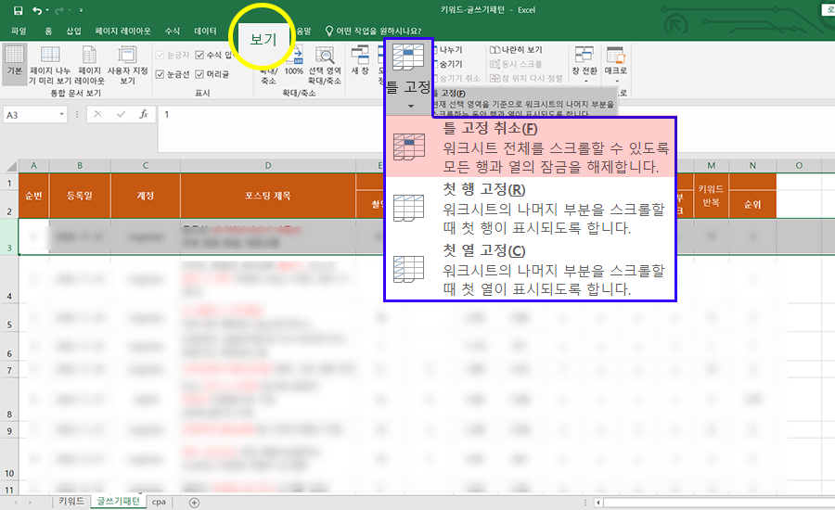
Task: Toggle the 눈금선 gridlines checkbox
Action: (160, 74)
